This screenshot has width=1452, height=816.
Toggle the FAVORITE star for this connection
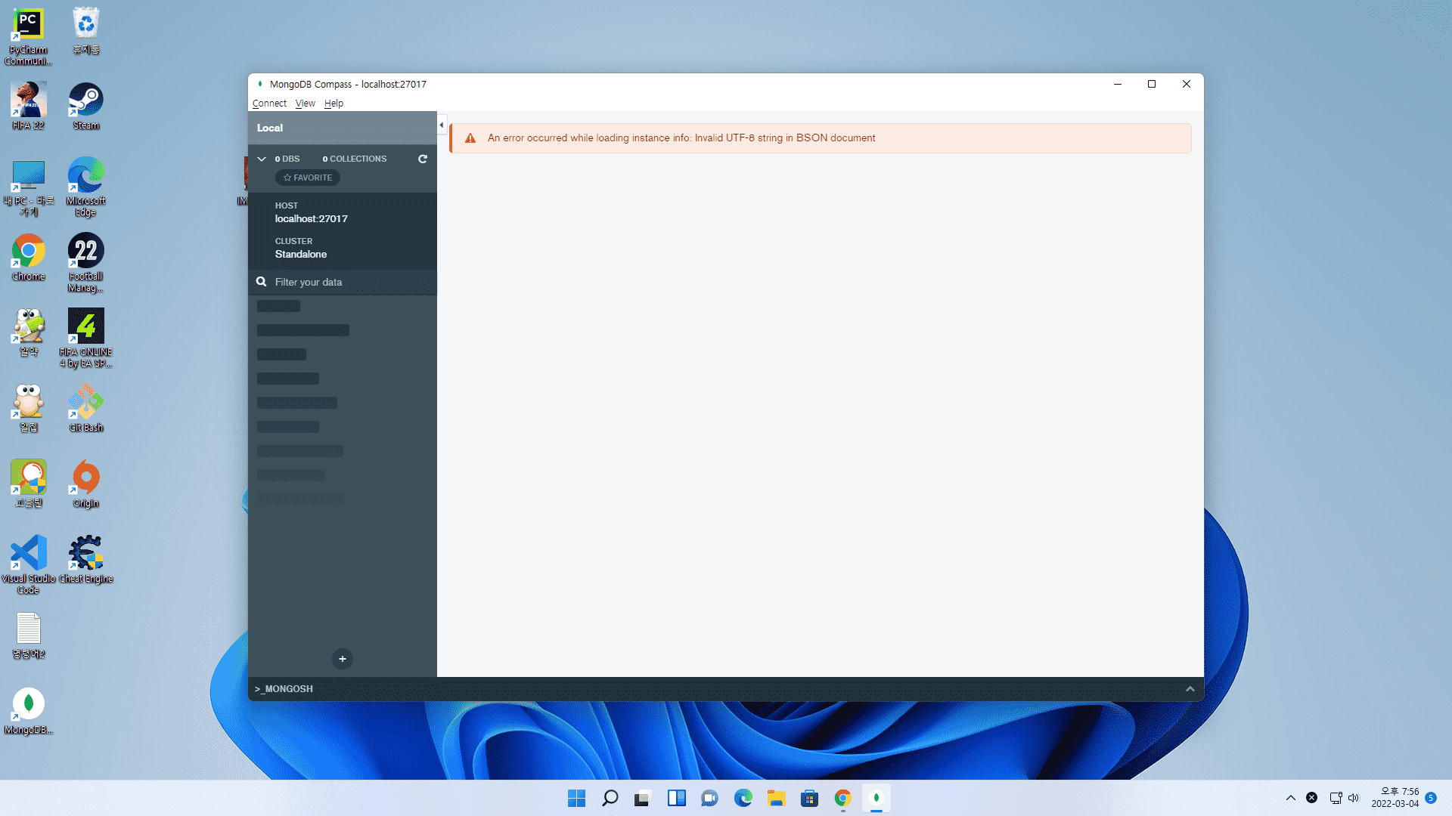[308, 178]
